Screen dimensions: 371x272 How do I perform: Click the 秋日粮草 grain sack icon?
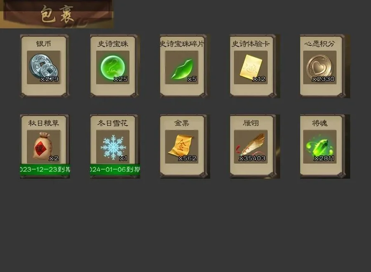[x=44, y=147]
